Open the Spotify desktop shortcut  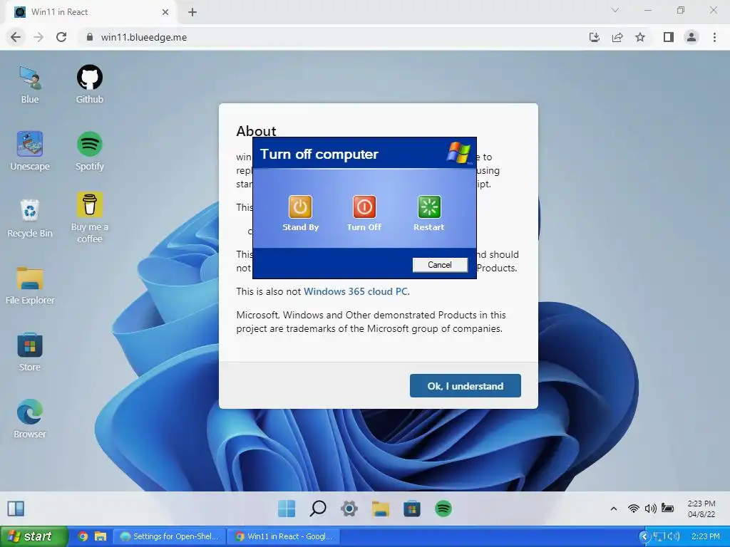coord(89,151)
